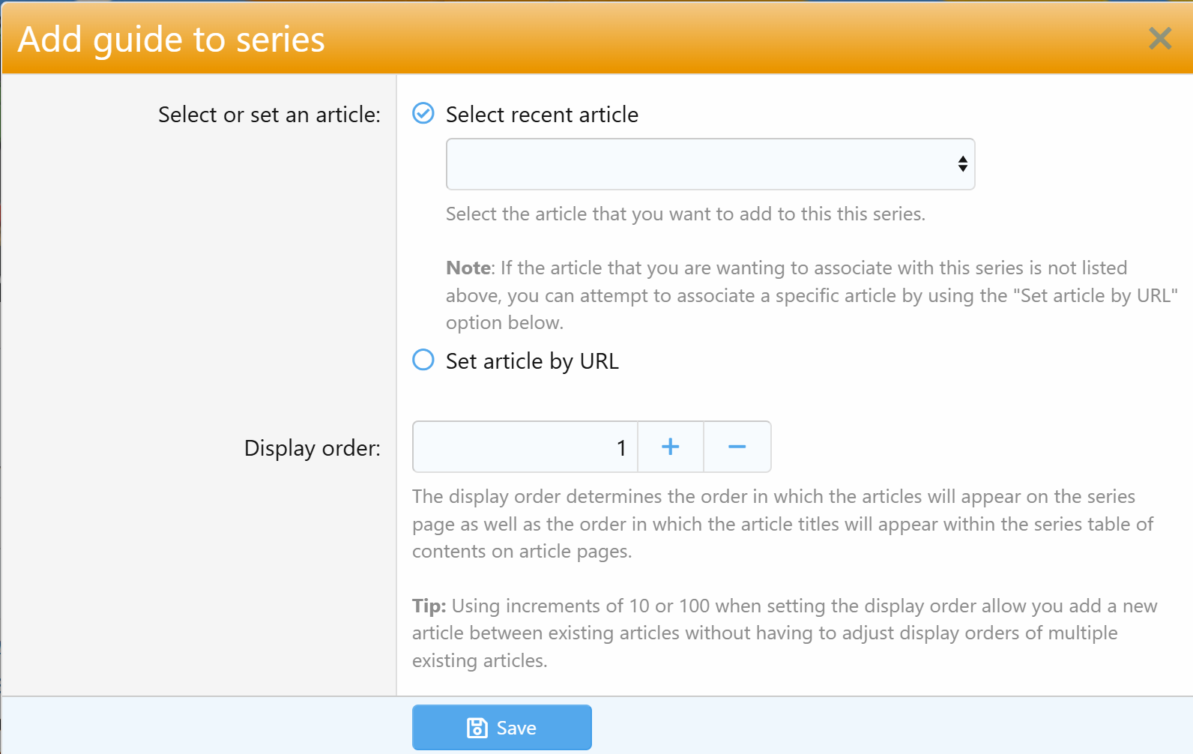The height and width of the screenshot is (754, 1193).
Task: Click the "existing articles." line of the tip
Action: pos(480,661)
